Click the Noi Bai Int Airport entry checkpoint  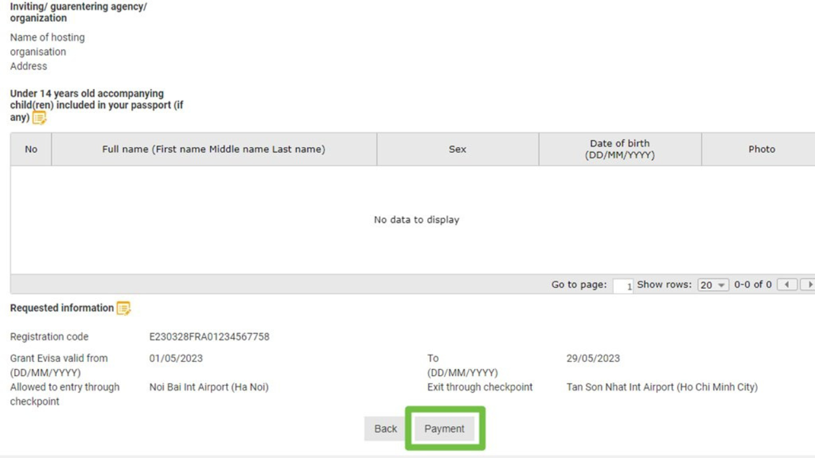click(x=209, y=387)
